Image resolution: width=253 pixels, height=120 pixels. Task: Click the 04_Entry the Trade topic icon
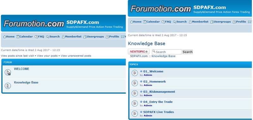point(135,103)
